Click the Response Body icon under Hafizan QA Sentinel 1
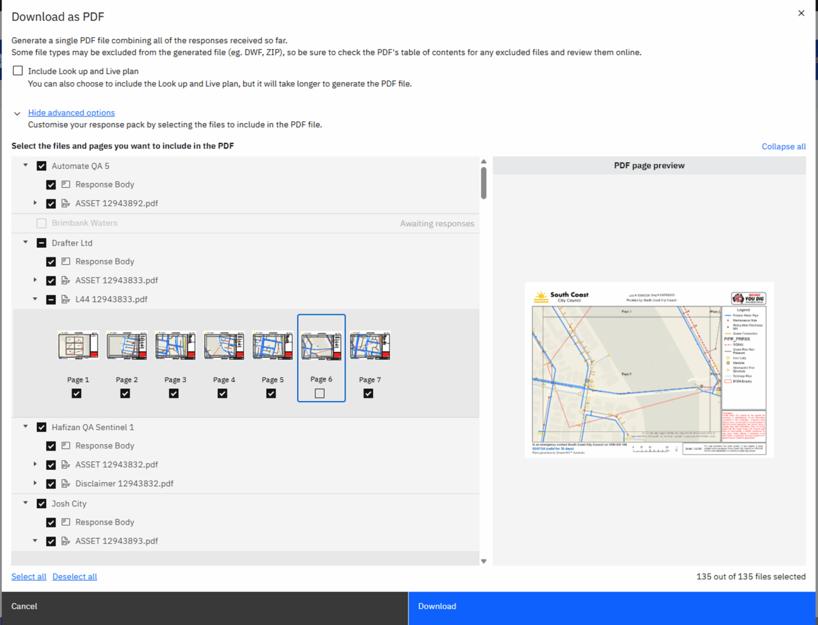The width and height of the screenshot is (818, 625). tap(65, 446)
